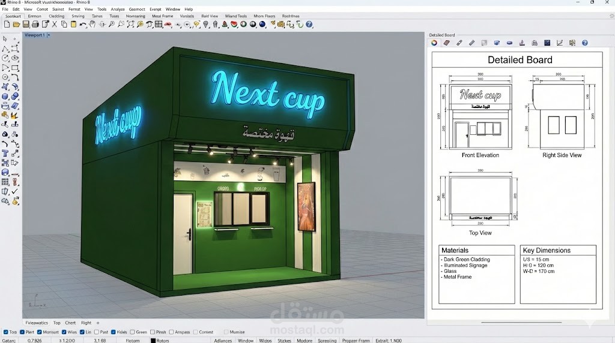Enable the Anspass checkbox
This screenshot has width=615, height=343.
coord(172,332)
